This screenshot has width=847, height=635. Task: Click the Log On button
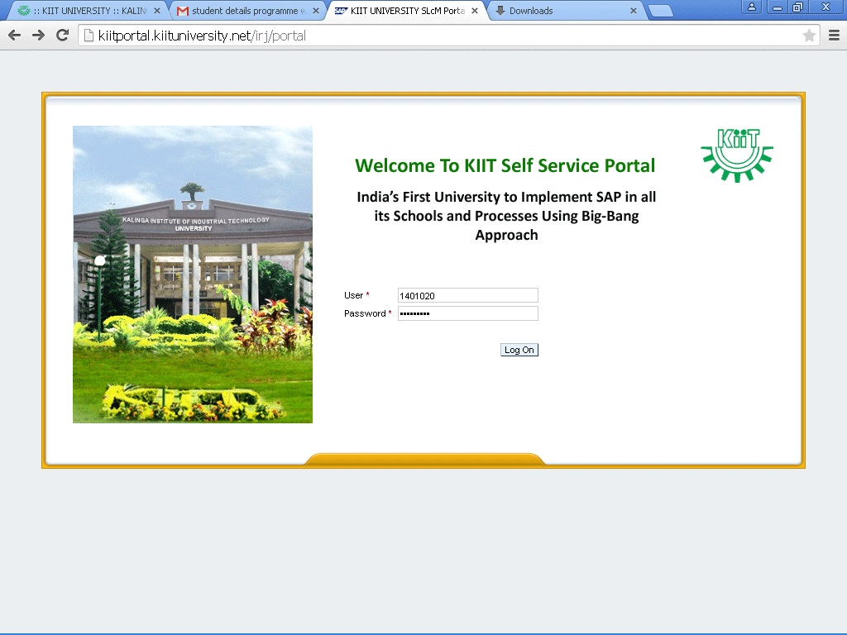pos(519,349)
